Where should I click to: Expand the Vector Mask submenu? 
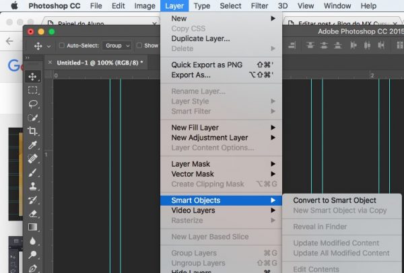[221, 174]
